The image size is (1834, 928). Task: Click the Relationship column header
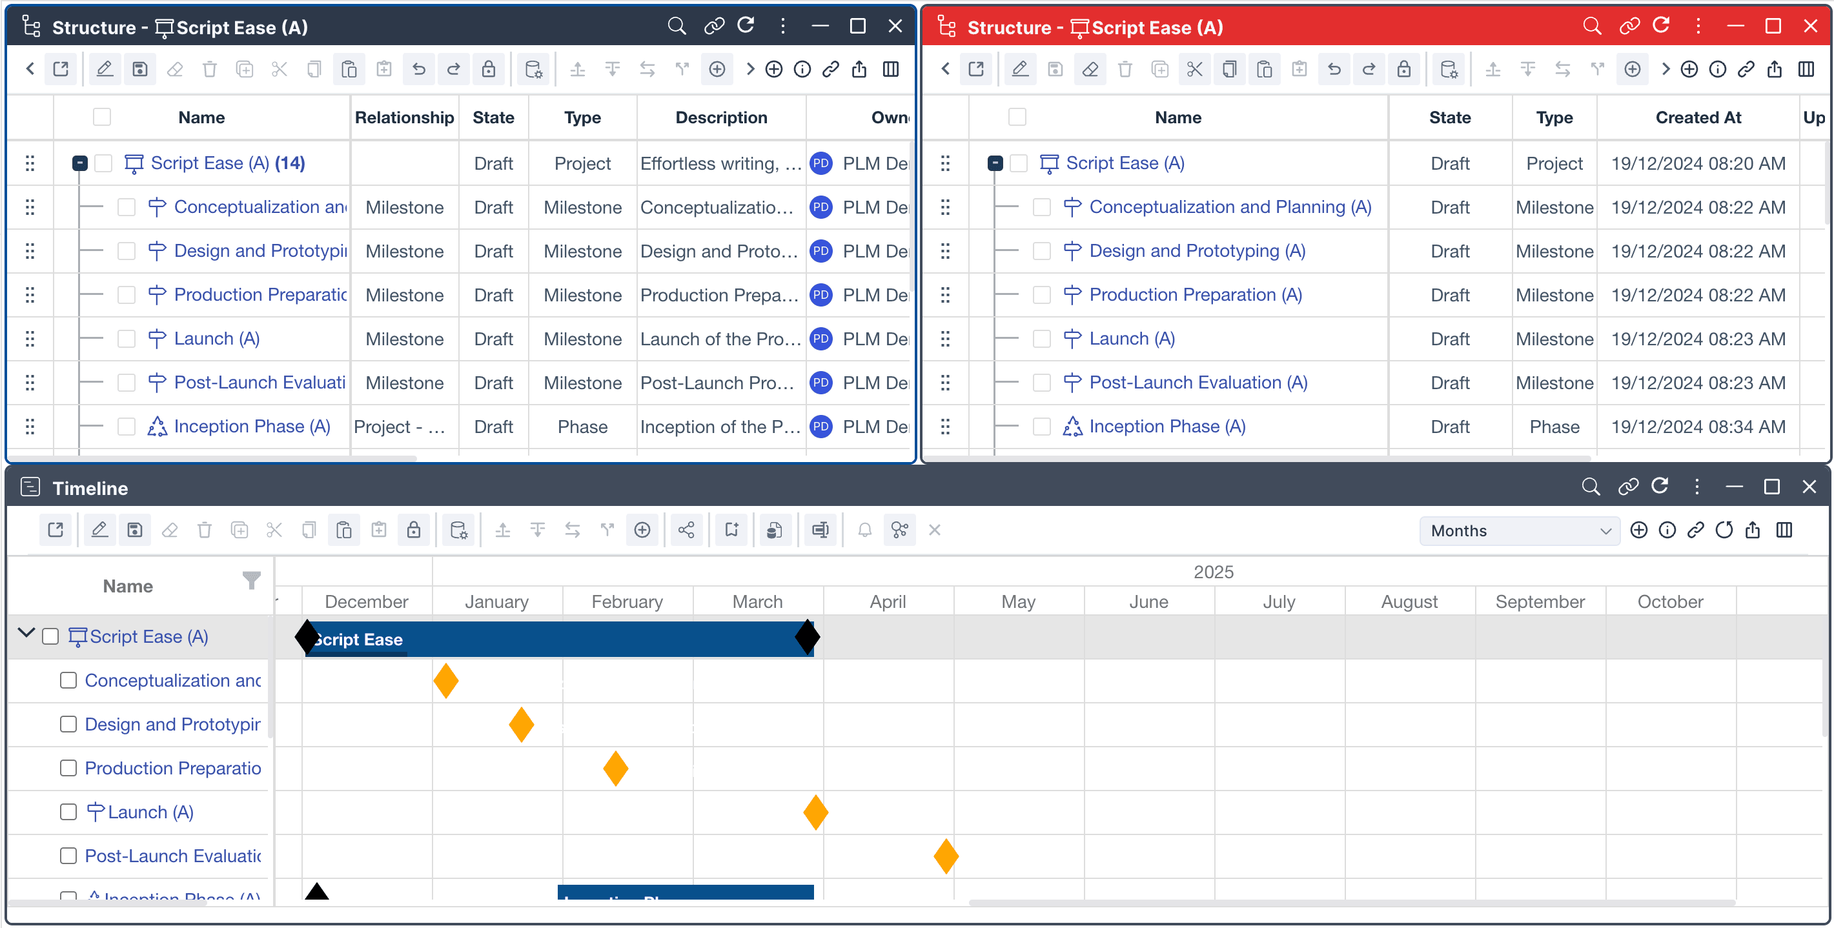[x=403, y=117]
